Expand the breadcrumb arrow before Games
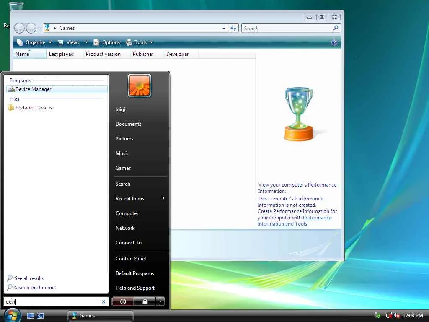 tap(55, 28)
